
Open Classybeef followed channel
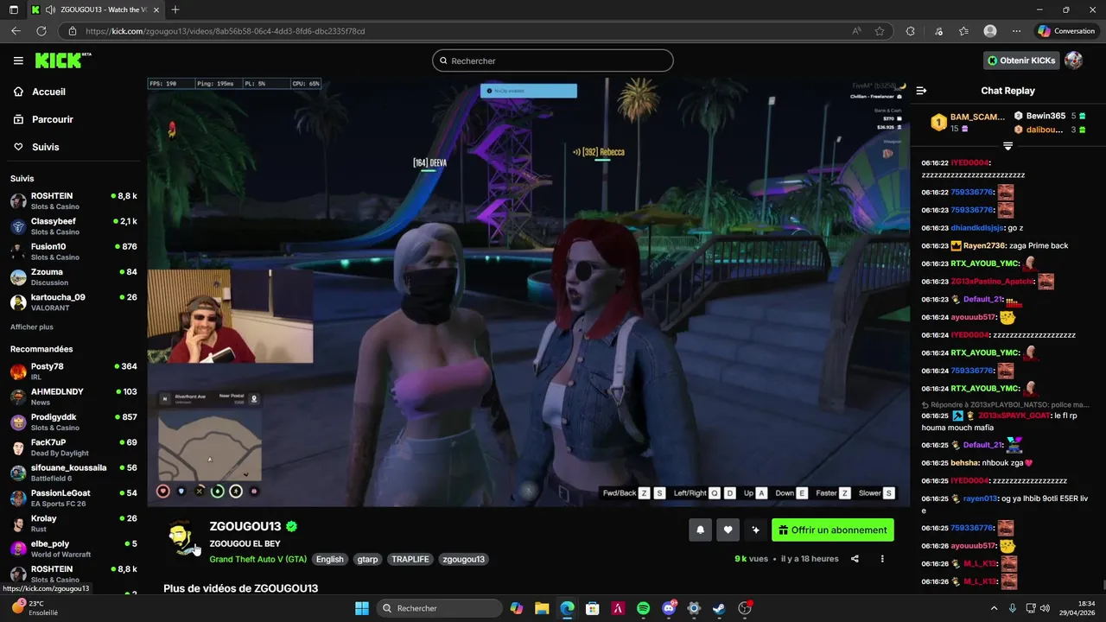pyautogui.click(x=73, y=226)
